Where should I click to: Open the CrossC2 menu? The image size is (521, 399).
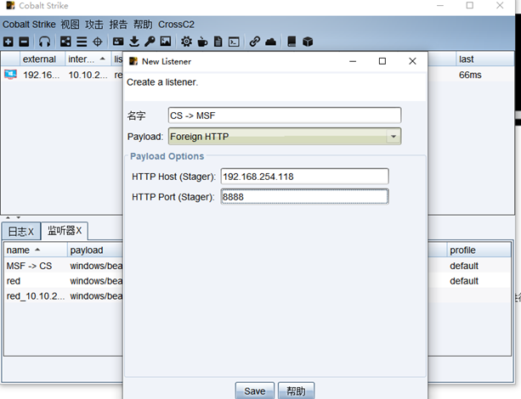click(176, 25)
